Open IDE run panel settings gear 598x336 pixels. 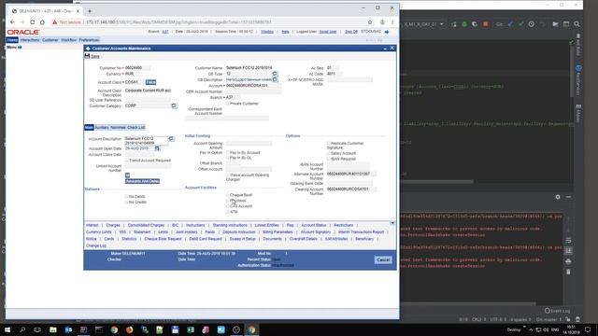pos(558,197)
